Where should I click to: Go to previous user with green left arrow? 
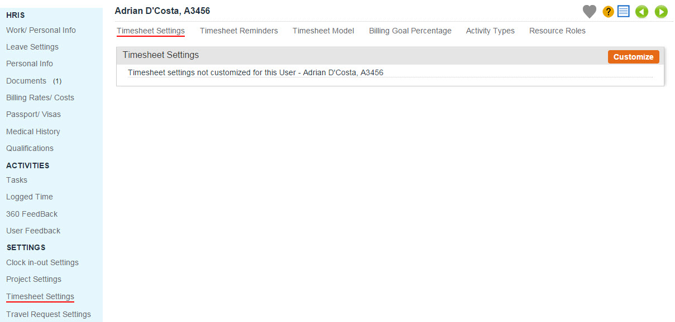[x=642, y=12]
